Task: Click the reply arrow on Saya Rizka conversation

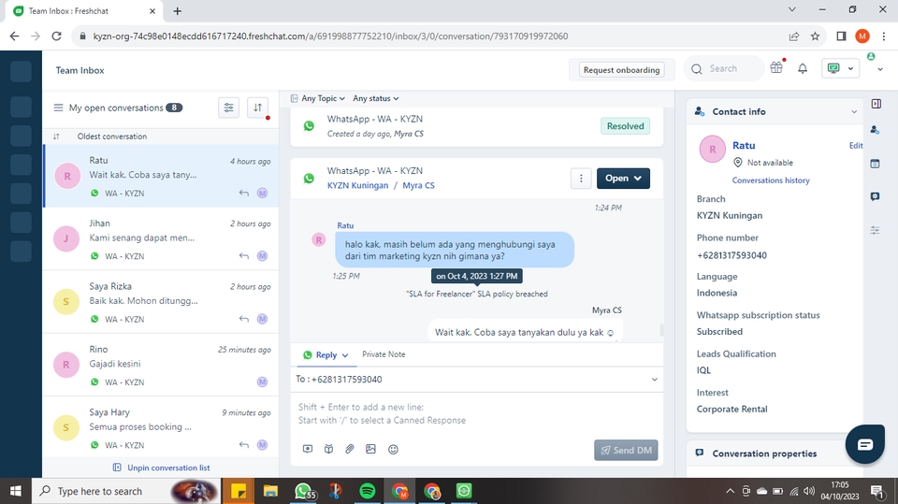Action: pos(244,319)
